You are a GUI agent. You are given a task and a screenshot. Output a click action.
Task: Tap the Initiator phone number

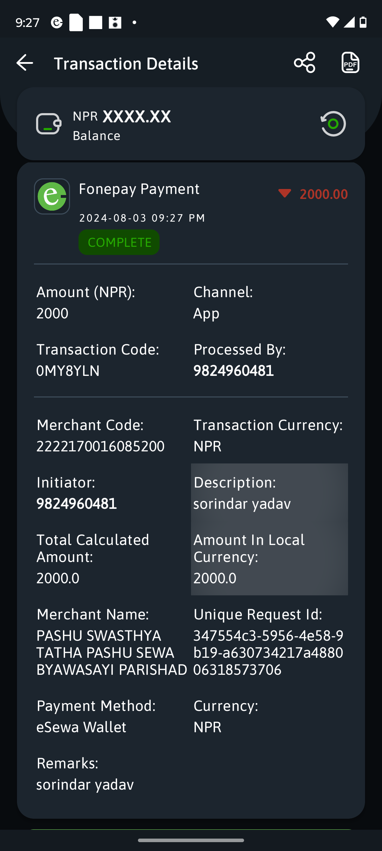77,504
